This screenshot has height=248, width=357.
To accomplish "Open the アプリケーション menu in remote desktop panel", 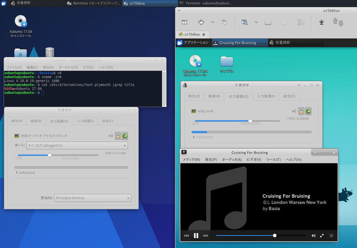I will (x=193, y=42).
